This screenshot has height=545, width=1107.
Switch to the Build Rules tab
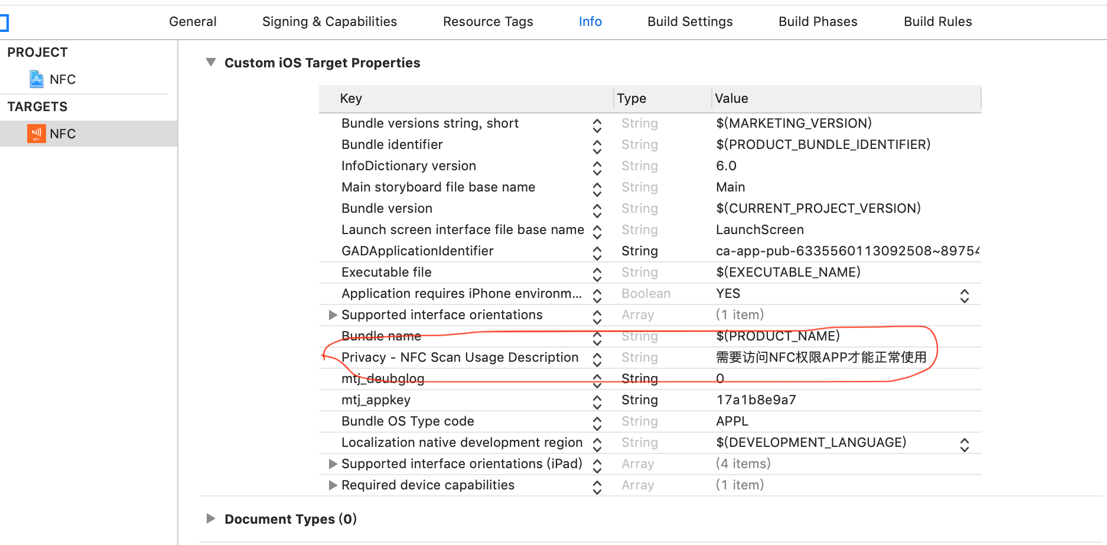(937, 22)
